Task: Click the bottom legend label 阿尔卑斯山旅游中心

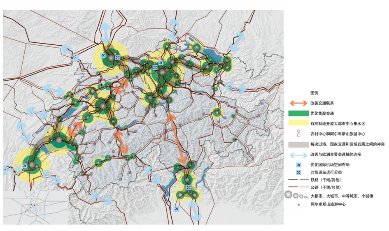Action: click(x=328, y=205)
